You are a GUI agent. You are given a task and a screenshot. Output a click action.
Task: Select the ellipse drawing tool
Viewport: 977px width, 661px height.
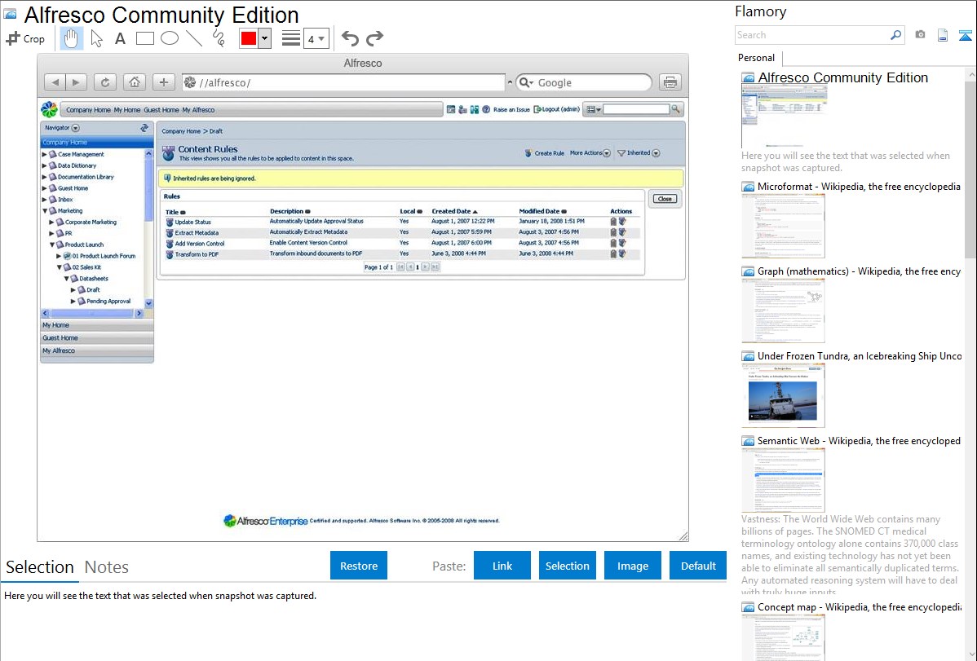point(170,38)
